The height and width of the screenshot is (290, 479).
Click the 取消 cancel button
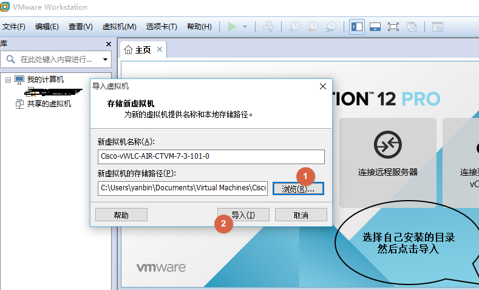coord(301,215)
